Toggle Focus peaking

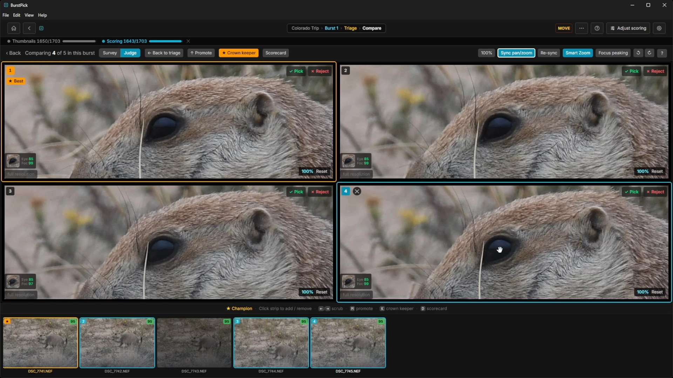coord(613,53)
